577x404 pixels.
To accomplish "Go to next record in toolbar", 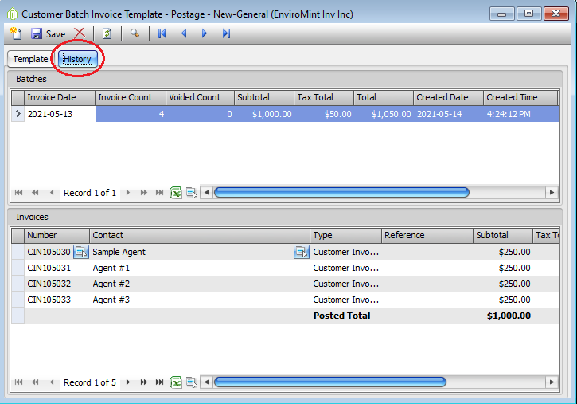I will (205, 33).
